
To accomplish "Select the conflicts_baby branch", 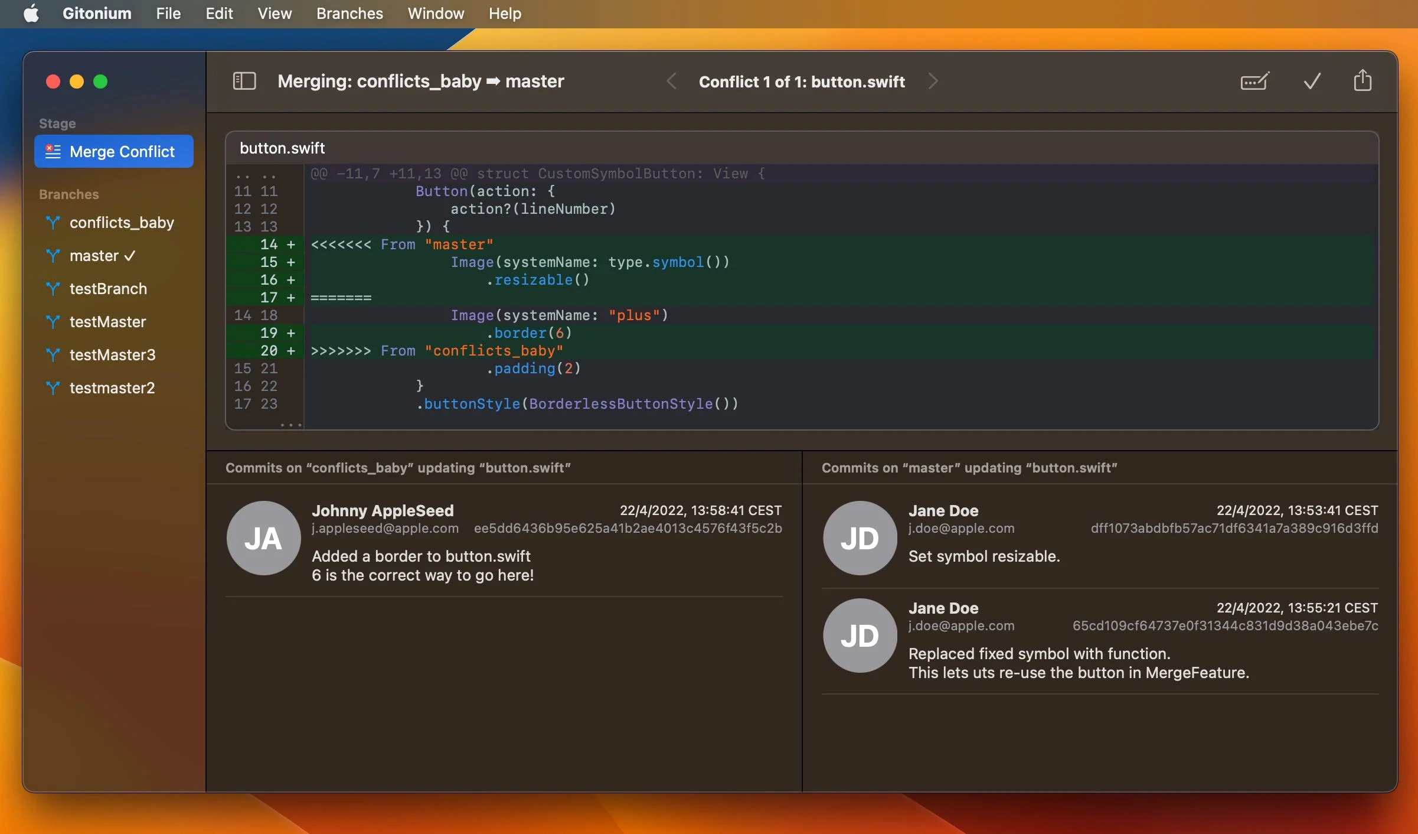I will (x=121, y=223).
